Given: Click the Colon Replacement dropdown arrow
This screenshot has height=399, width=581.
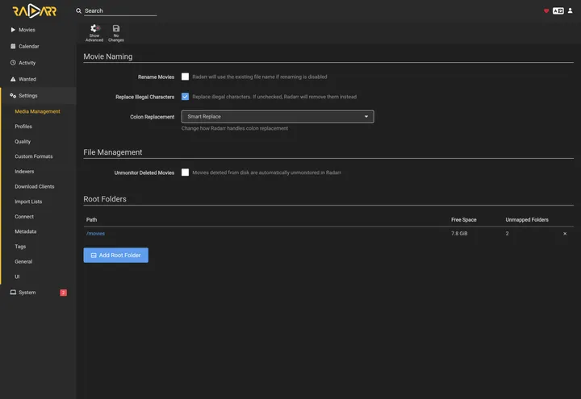Looking at the screenshot, I should 366,117.
